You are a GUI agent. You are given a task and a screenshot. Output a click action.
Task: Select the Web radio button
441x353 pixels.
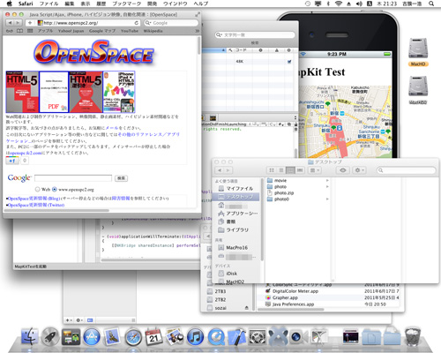37,189
